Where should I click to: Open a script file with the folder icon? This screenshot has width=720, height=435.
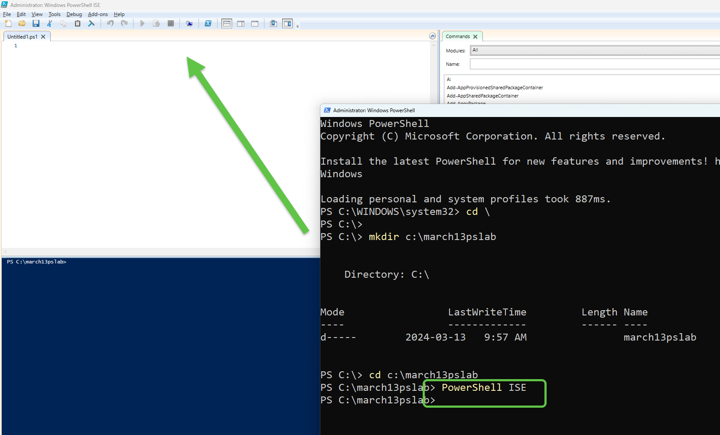click(x=22, y=23)
